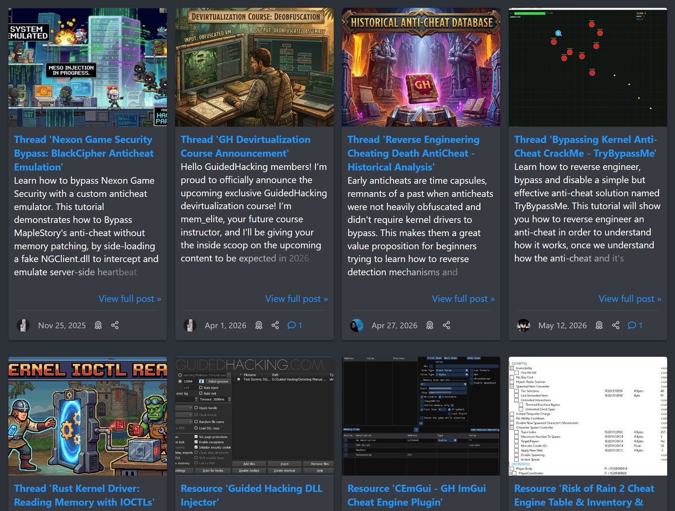View full post for Cheating Death AntiCheat thread
Viewport: 675px width, 511px height.
pos(463,299)
